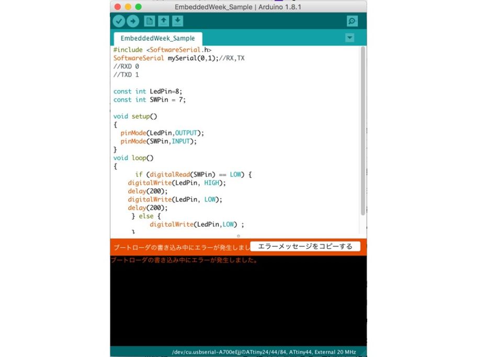This screenshot has width=477, height=357.
Task: Maximize the window with green button
Action: 139,7
